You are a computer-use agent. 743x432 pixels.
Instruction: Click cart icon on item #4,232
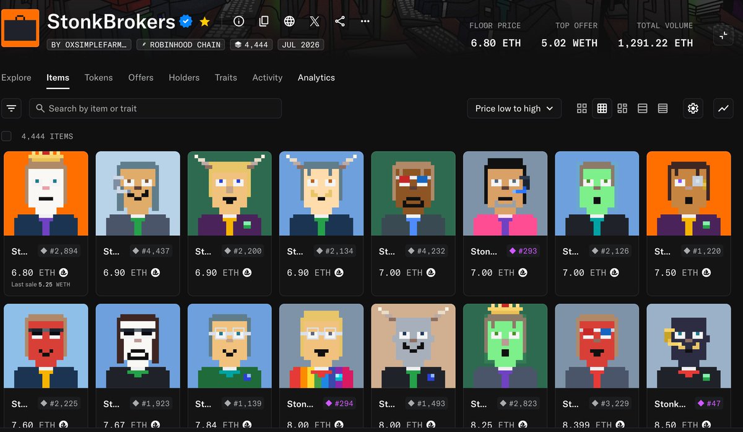tap(431, 272)
